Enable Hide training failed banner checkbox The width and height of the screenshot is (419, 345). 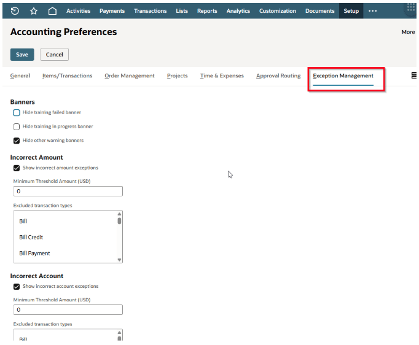pyautogui.click(x=17, y=113)
